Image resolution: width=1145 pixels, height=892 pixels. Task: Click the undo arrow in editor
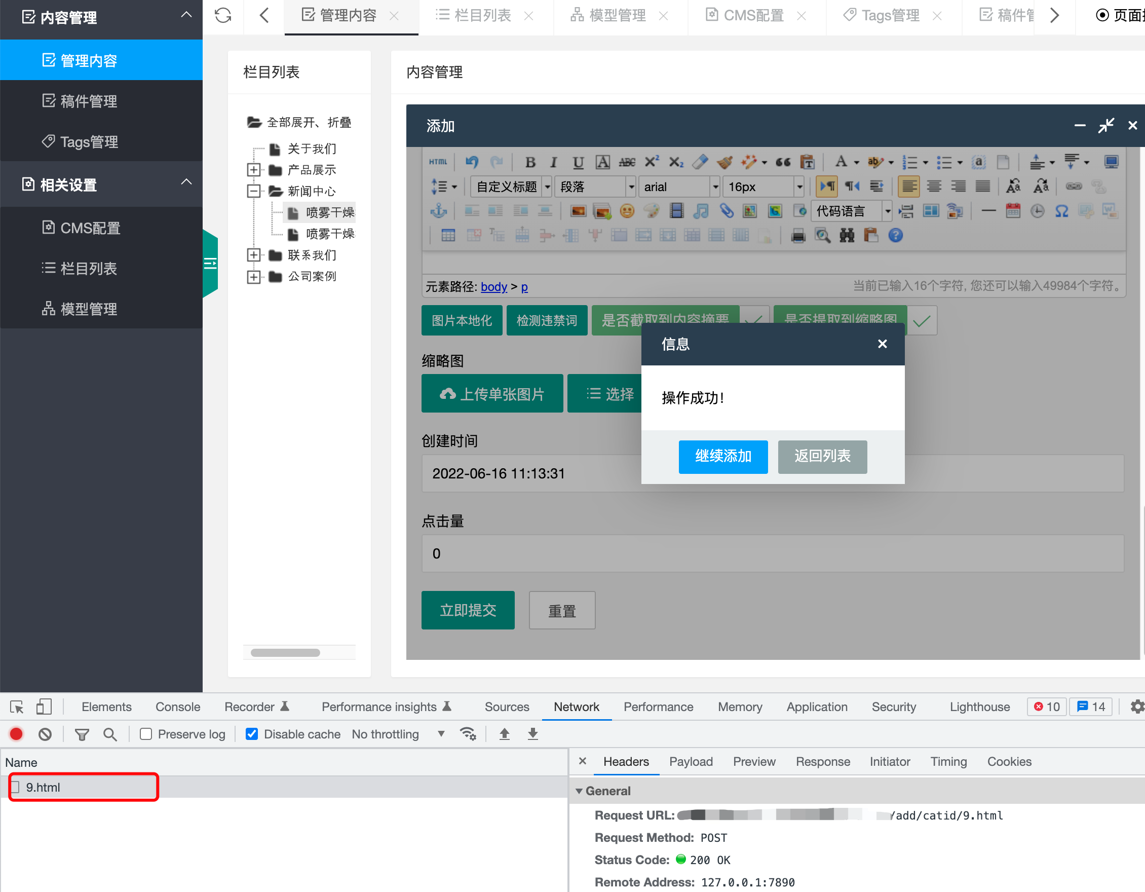coord(471,162)
